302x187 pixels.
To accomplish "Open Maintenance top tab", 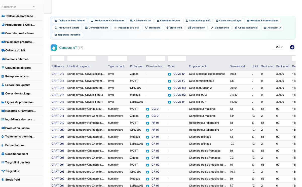I will (220, 28).
